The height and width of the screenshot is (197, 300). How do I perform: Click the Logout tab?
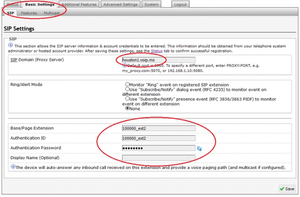(x=180, y=5)
